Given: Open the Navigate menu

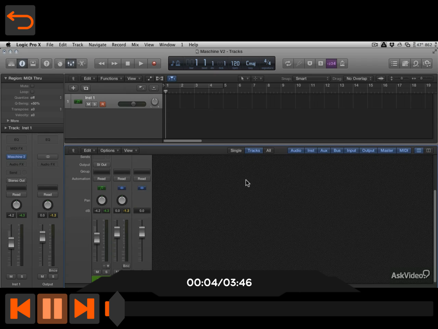Looking at the screenshot, I should [98, 45].
